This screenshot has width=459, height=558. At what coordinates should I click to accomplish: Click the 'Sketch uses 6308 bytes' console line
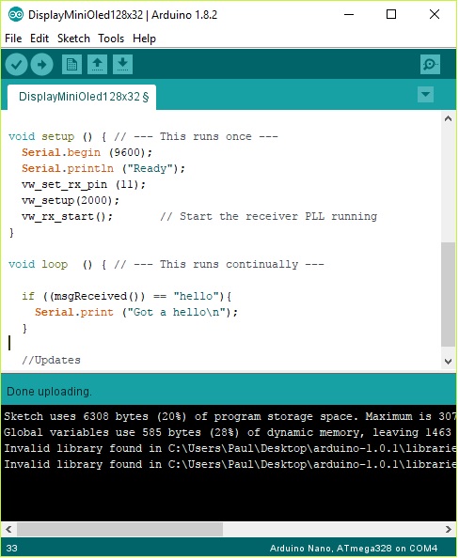(x=229, y=416)
